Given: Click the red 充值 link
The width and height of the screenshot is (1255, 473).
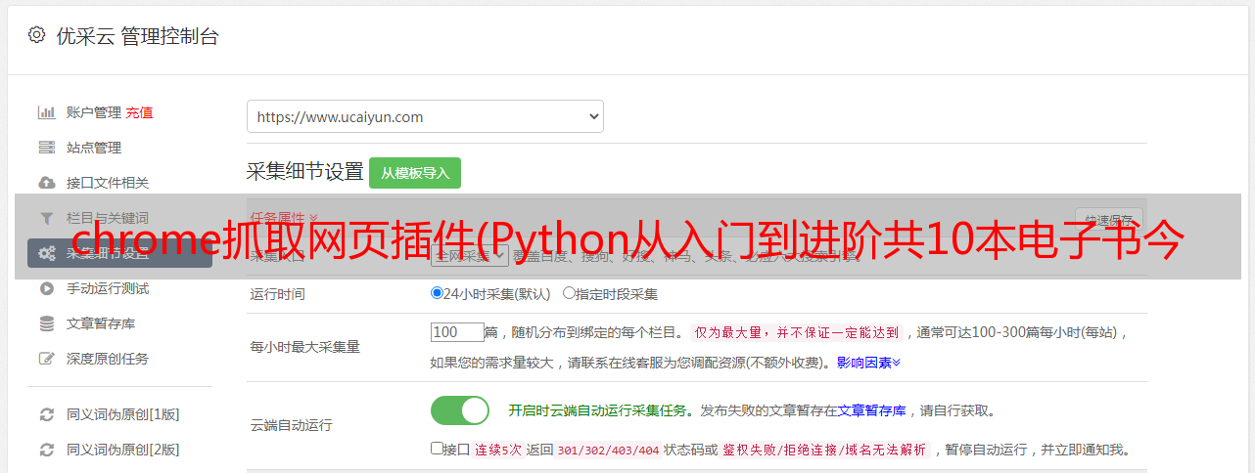Looking at the screenshot, I should [x=139, y=112].
